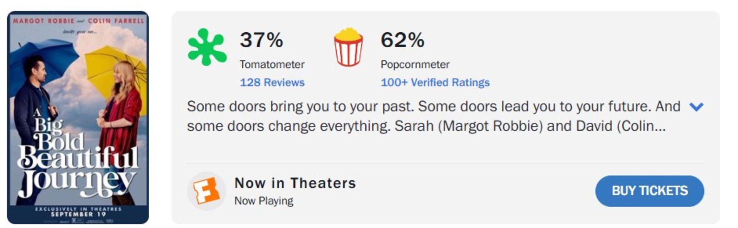Open the 128 Reviews link
Screen dimensions: 738x228
pos(272,82)
